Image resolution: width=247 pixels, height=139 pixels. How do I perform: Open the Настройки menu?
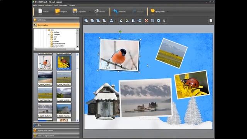pos(63,5)
